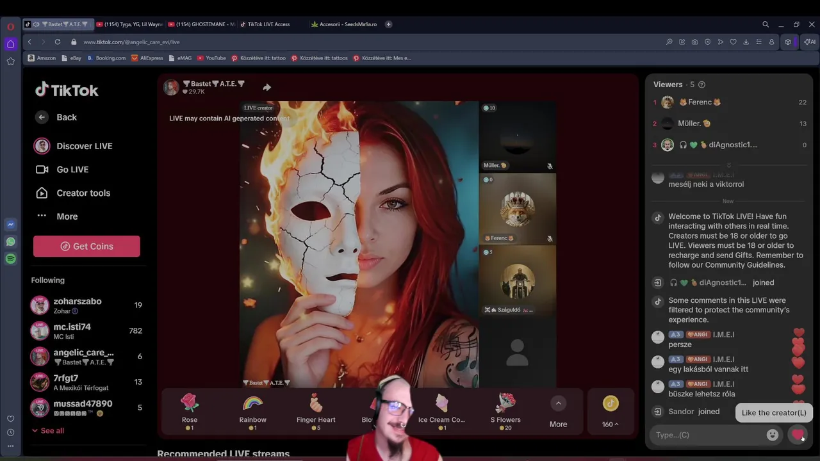This screenshot has height=461, width=820.
Task: Open the emoji picker in chat
Action: (773, 435)
